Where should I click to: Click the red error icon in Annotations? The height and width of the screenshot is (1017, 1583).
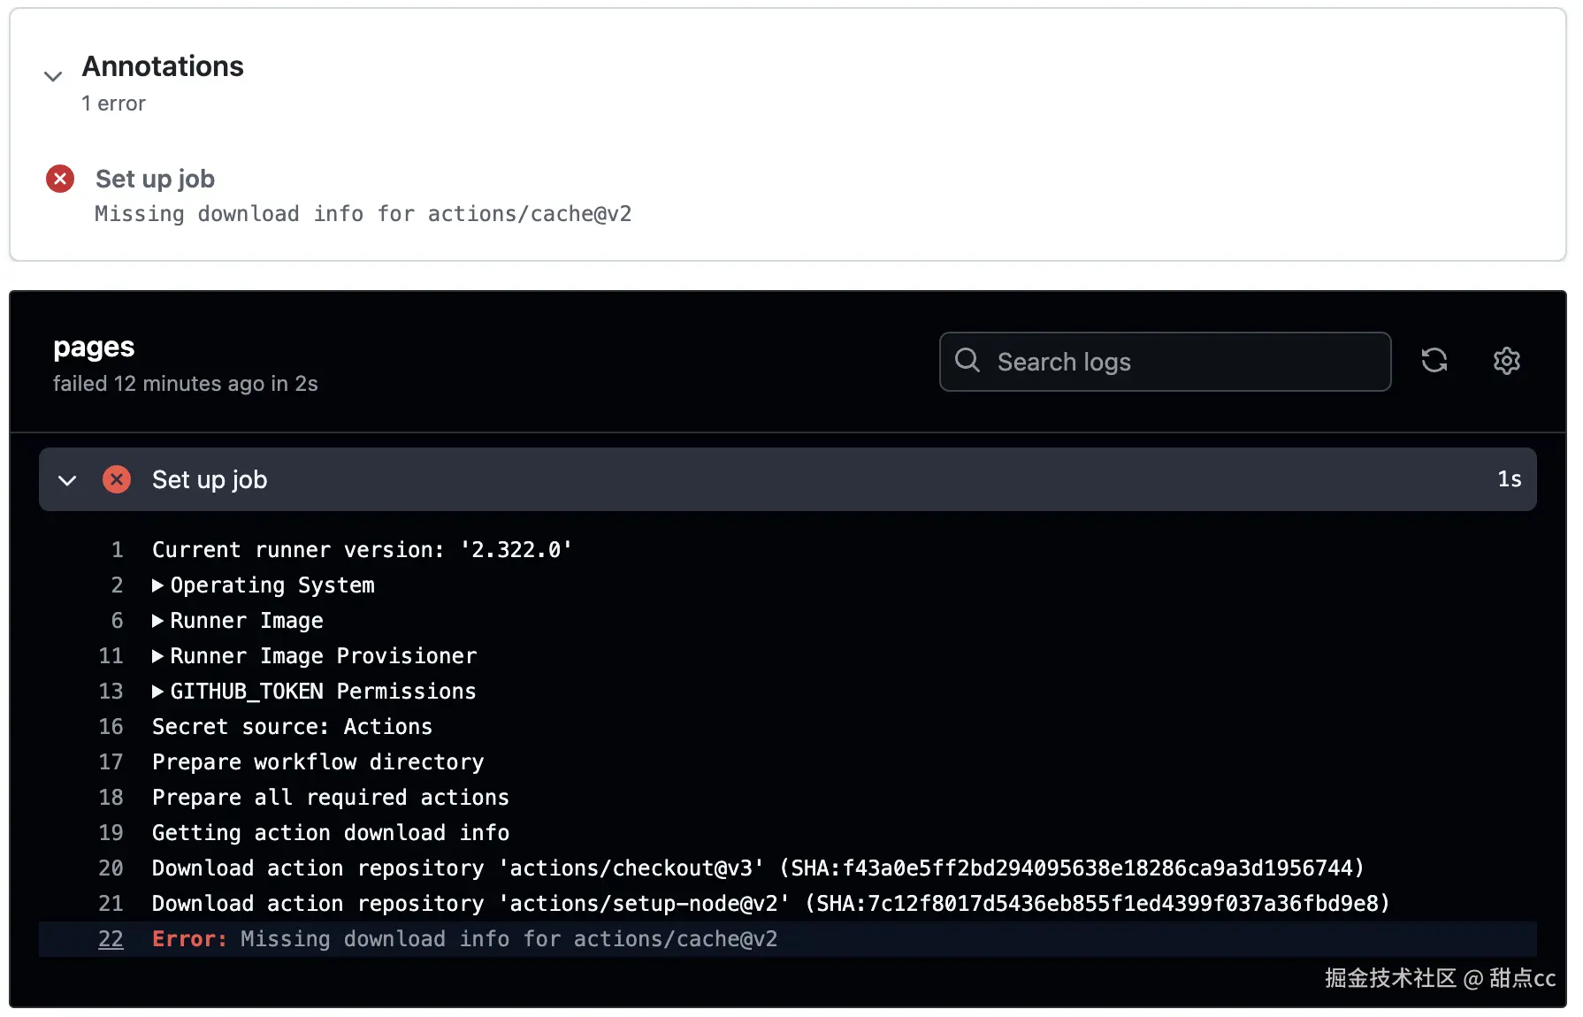click(60, 180)
